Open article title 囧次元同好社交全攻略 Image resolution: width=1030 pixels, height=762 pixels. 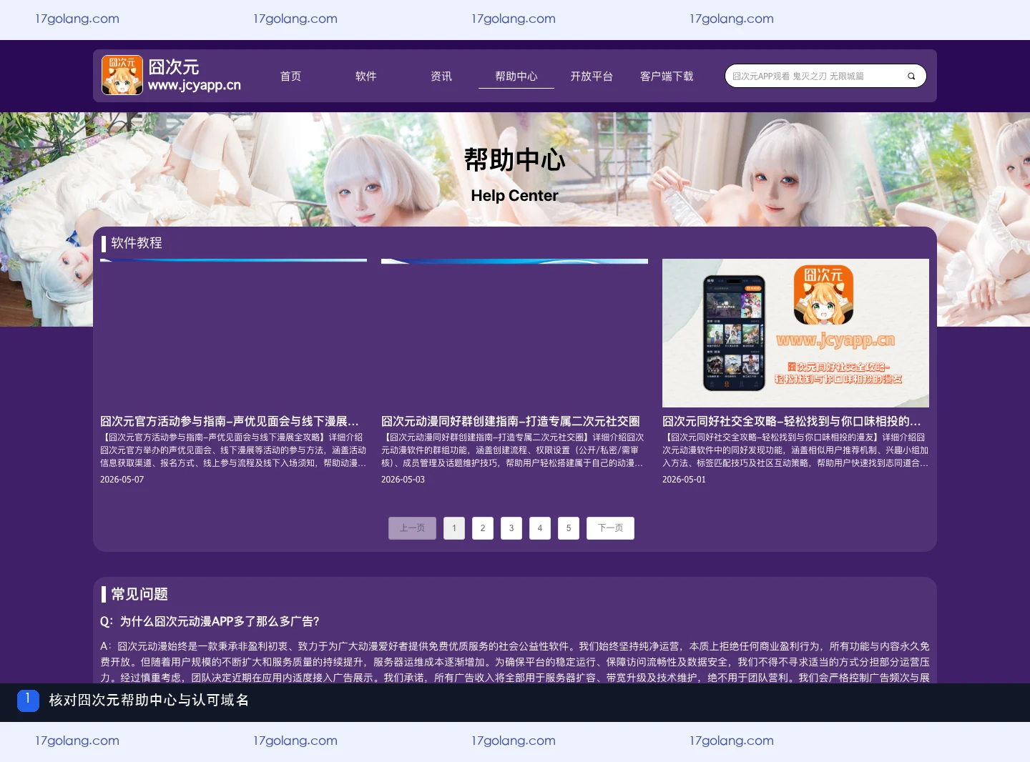coord(792,422)
